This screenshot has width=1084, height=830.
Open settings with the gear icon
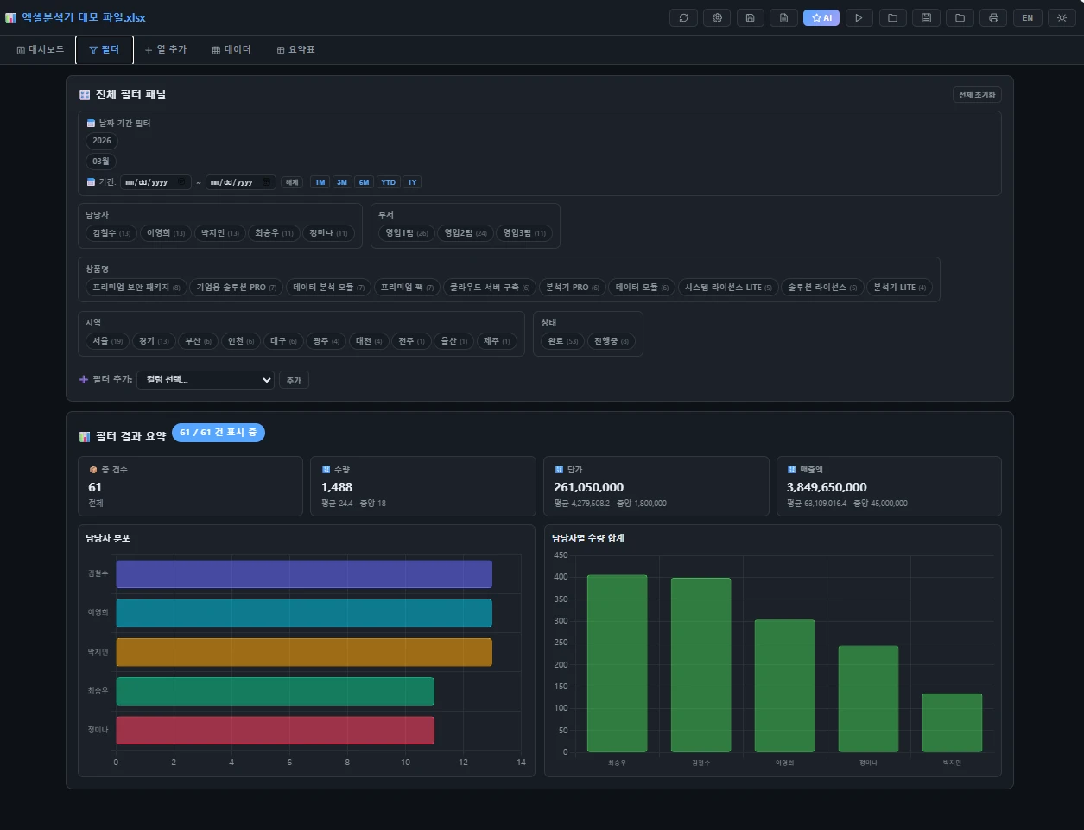tap(717, 18)
